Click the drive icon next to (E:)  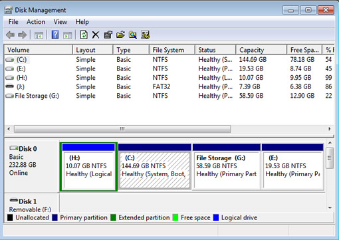[9, 68]
